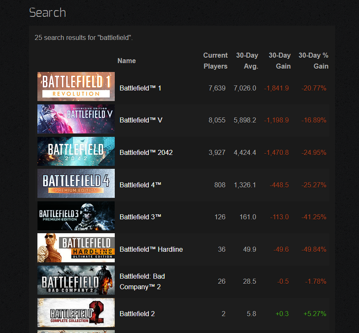Click the green gain value +0.3

(282, 314)
